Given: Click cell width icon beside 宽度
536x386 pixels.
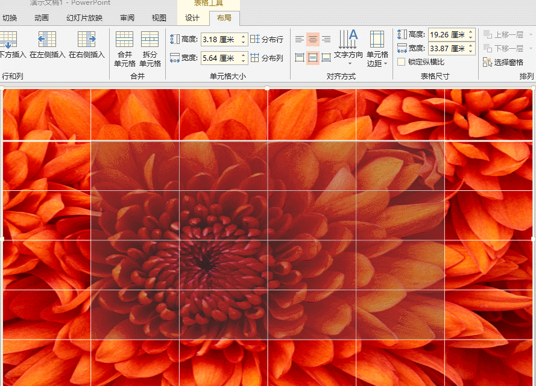Looking at the screenshot, I should click(x=175, y=58).
